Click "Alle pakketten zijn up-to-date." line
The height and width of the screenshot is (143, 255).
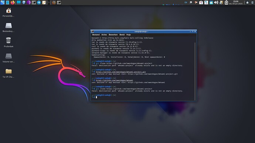point(108,40)
